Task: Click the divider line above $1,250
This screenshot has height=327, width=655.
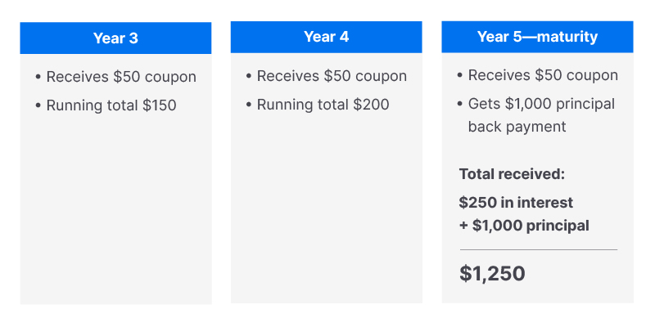Action: coord(538,249)
